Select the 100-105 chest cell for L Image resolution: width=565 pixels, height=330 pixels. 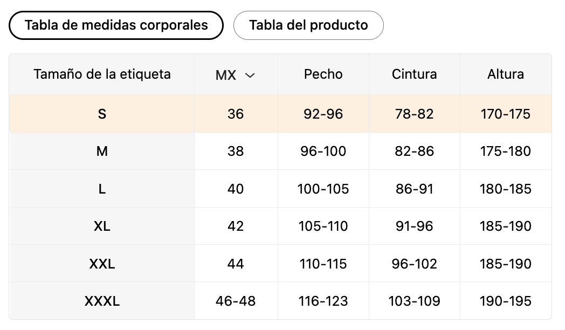(x=323, y=189)
